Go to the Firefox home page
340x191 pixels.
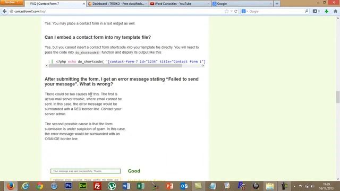coord(335,11)
